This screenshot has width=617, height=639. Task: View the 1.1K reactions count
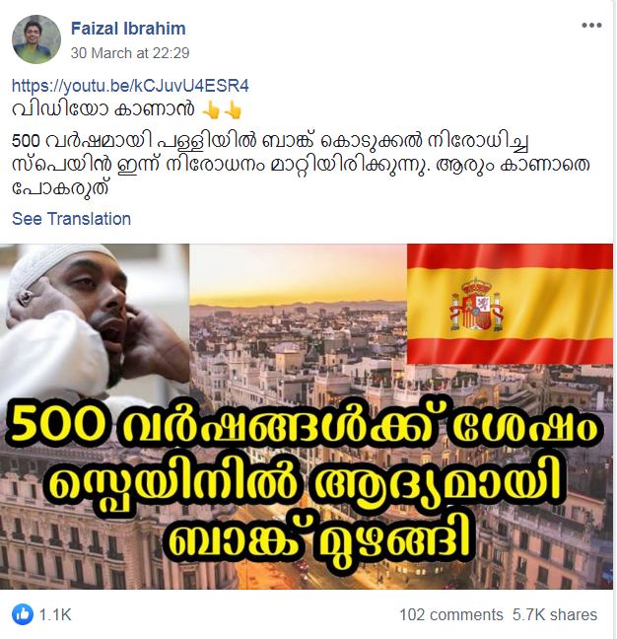coord(55,614)
